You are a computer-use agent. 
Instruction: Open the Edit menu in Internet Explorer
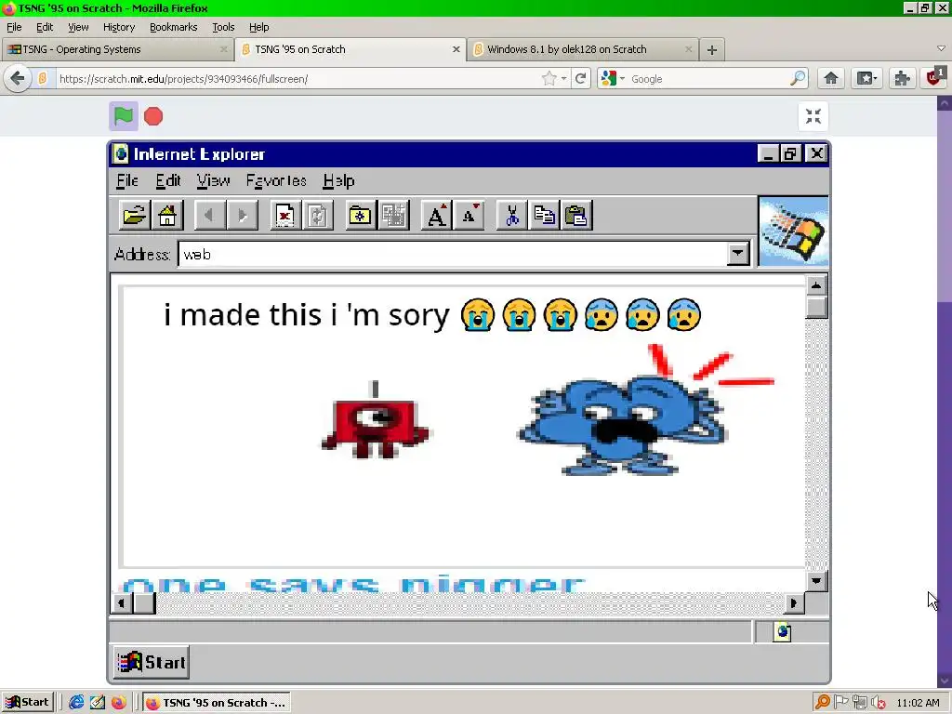[168, 181]
